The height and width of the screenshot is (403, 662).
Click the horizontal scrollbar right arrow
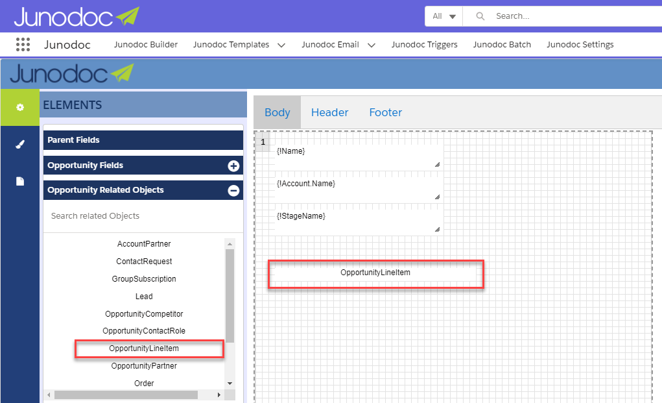click(219, 395)
